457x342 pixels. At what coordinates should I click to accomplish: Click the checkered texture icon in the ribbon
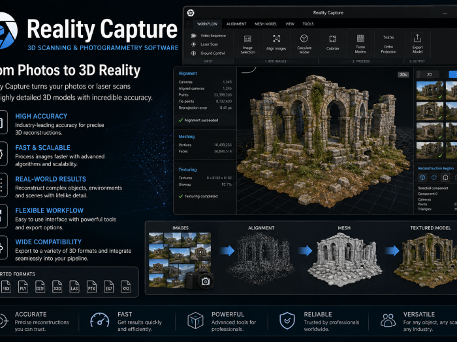click(x=360, y=38)
